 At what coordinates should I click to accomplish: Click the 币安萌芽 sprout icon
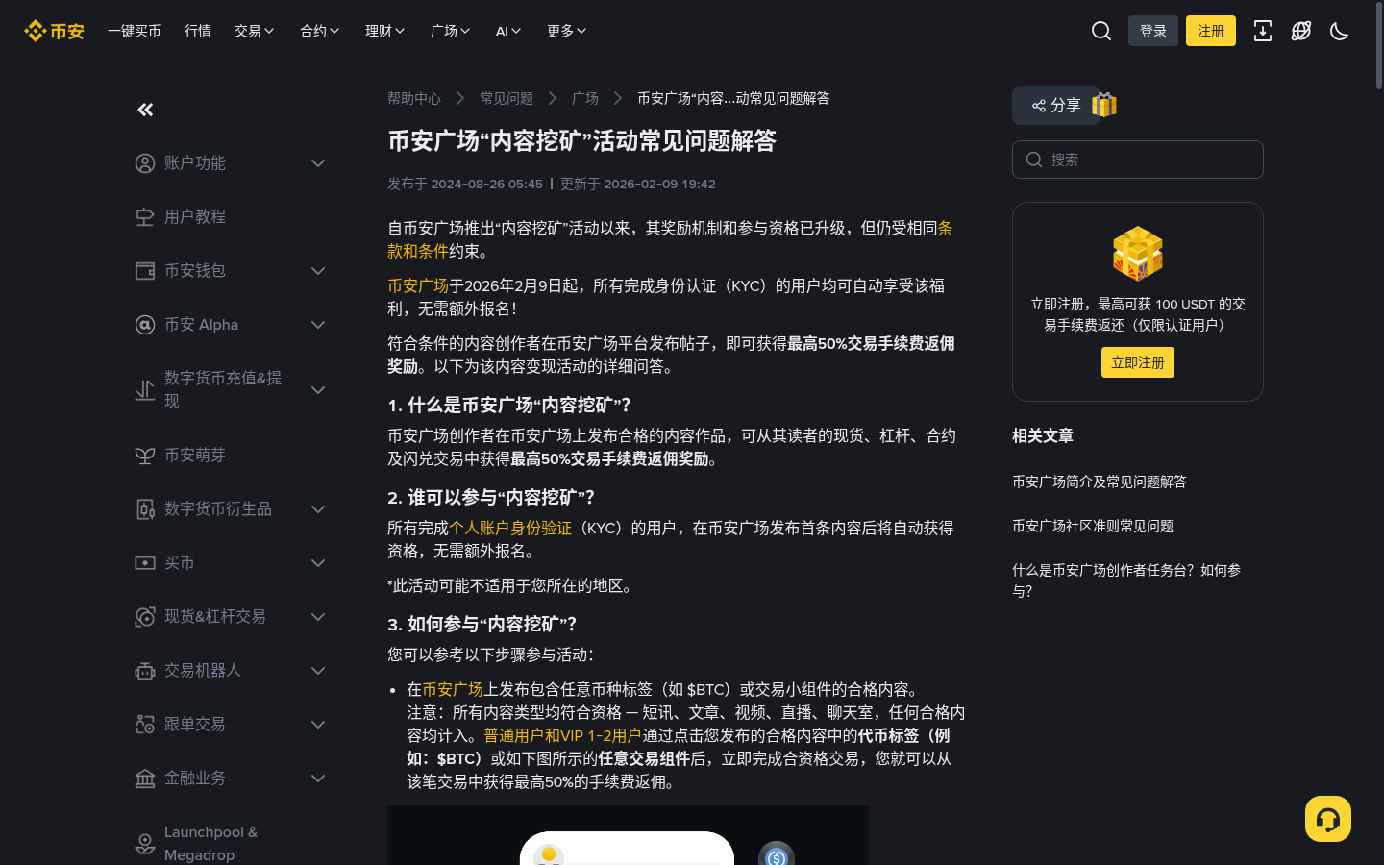[x=145, y=456]
